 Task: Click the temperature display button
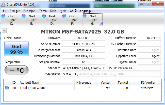pyautogui.click(x=16, y=70)
